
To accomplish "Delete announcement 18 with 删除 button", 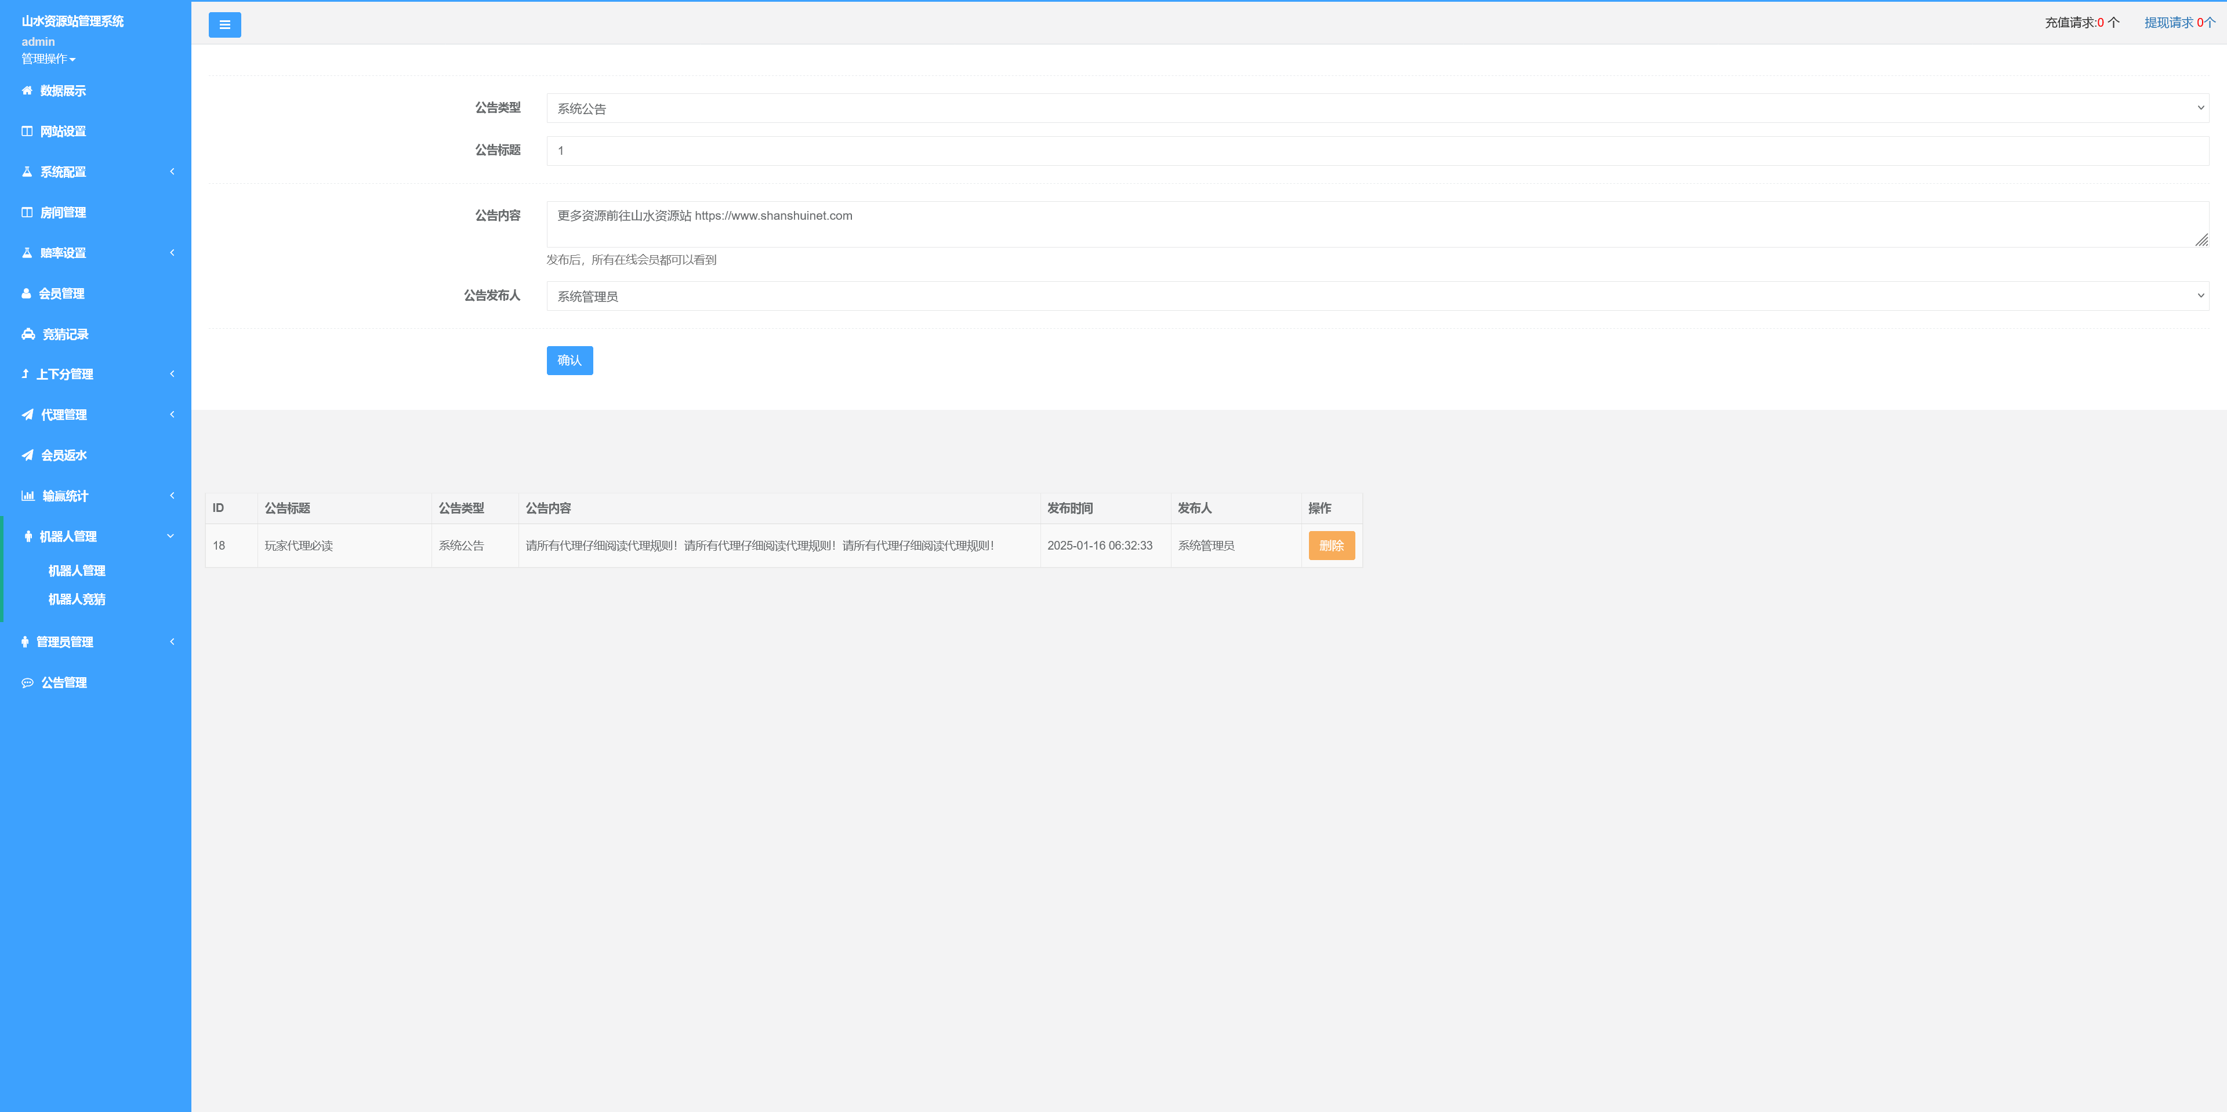I will click(1330, 545).
